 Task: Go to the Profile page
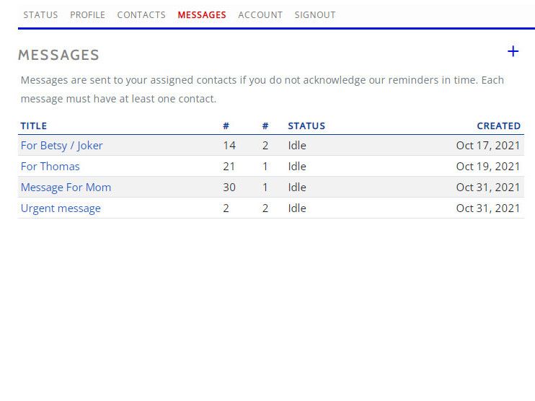point(87,14)
